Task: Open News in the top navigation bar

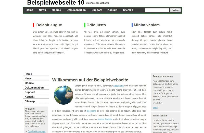Action: (42, 10)
